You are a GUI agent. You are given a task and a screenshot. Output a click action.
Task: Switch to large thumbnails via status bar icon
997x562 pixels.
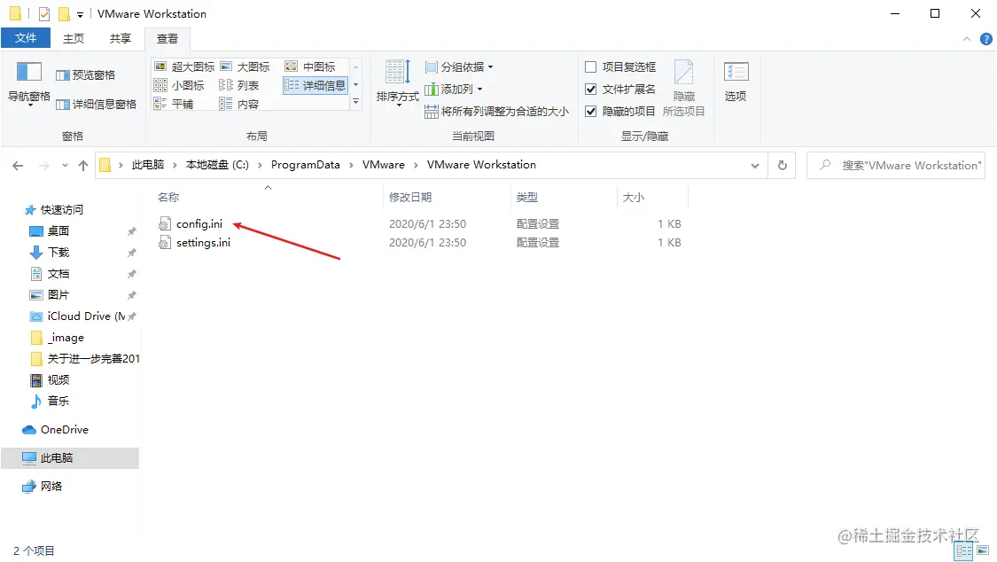(984, 551)
